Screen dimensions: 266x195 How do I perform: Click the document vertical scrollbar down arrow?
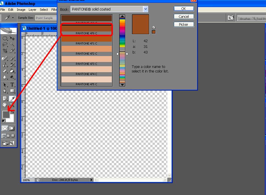(169, 175)
